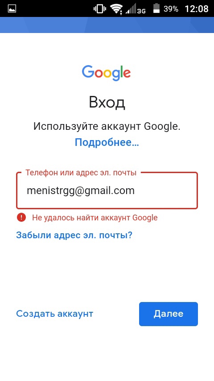Tap the 3G mobile signal icon
The width and height of the screenshot is (214, 381).
pyautogui.click(x=136, y=10)
